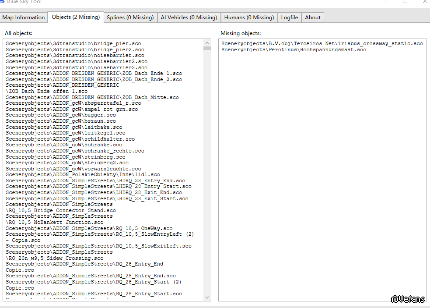Select ADDON_gcW\schranke.sco entry
This screenshot has height=308, width=430.
click(64, 145)
